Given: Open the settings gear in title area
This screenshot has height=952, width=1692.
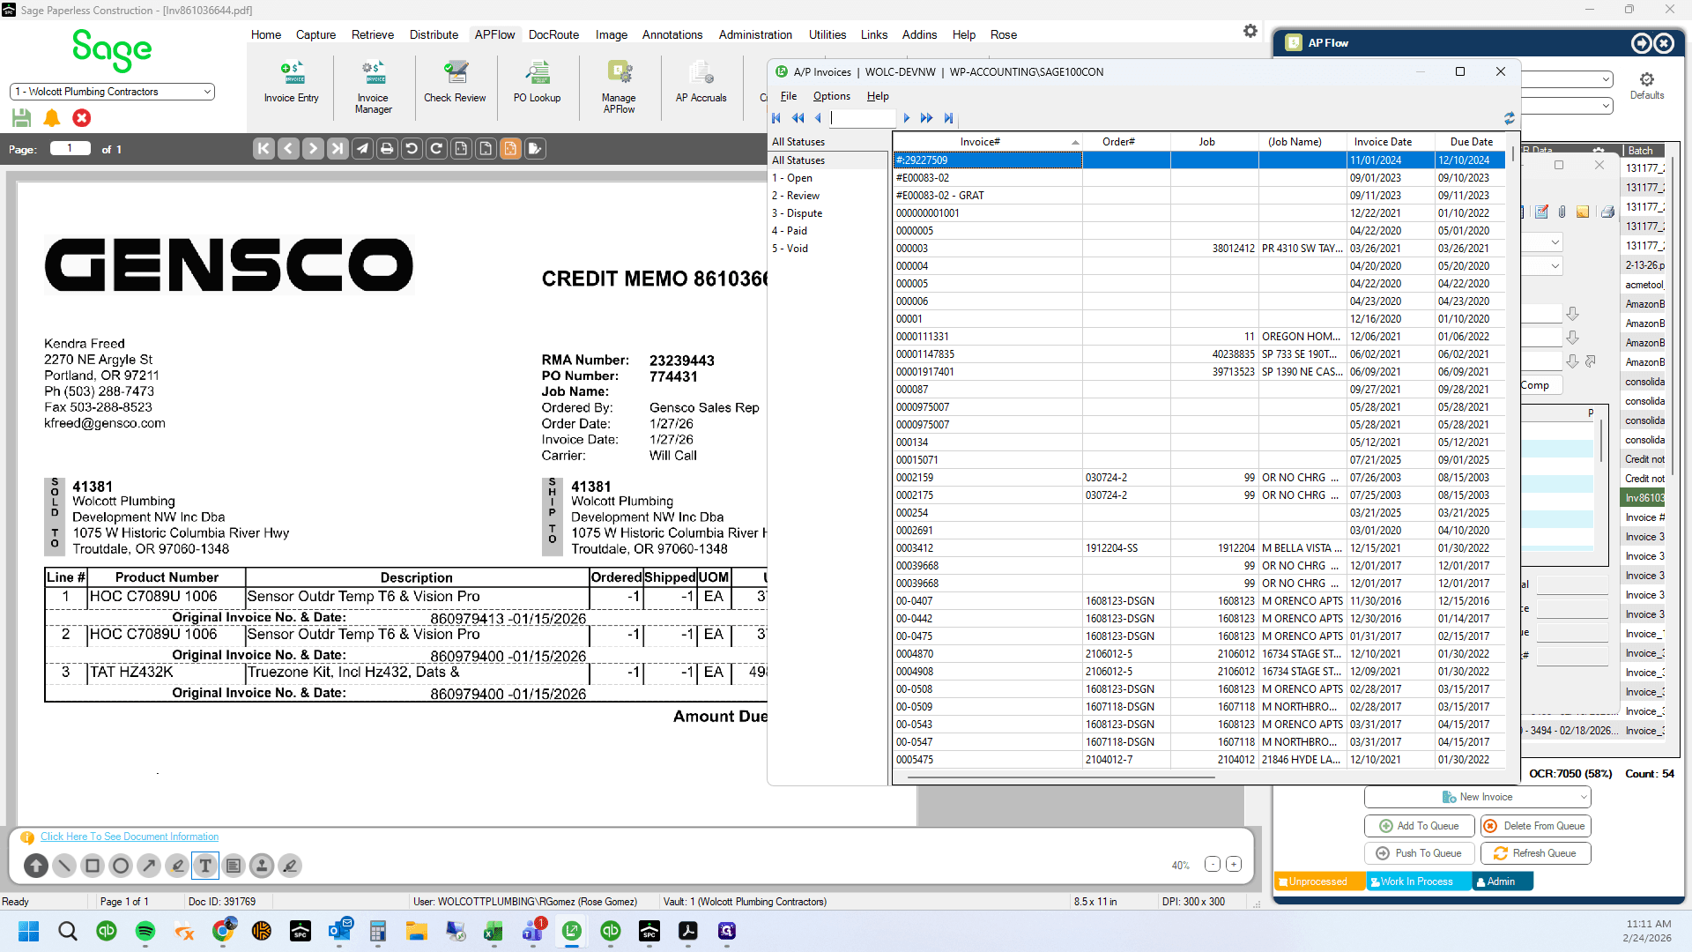Looking at the screenshot, I should click(x=1250, y=32).
